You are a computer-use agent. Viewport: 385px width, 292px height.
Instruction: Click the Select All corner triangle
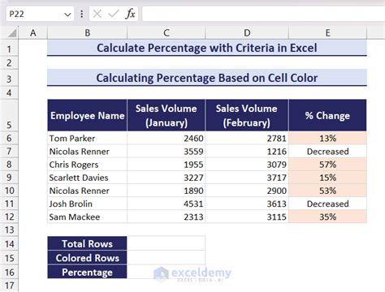tap(12, 33)
